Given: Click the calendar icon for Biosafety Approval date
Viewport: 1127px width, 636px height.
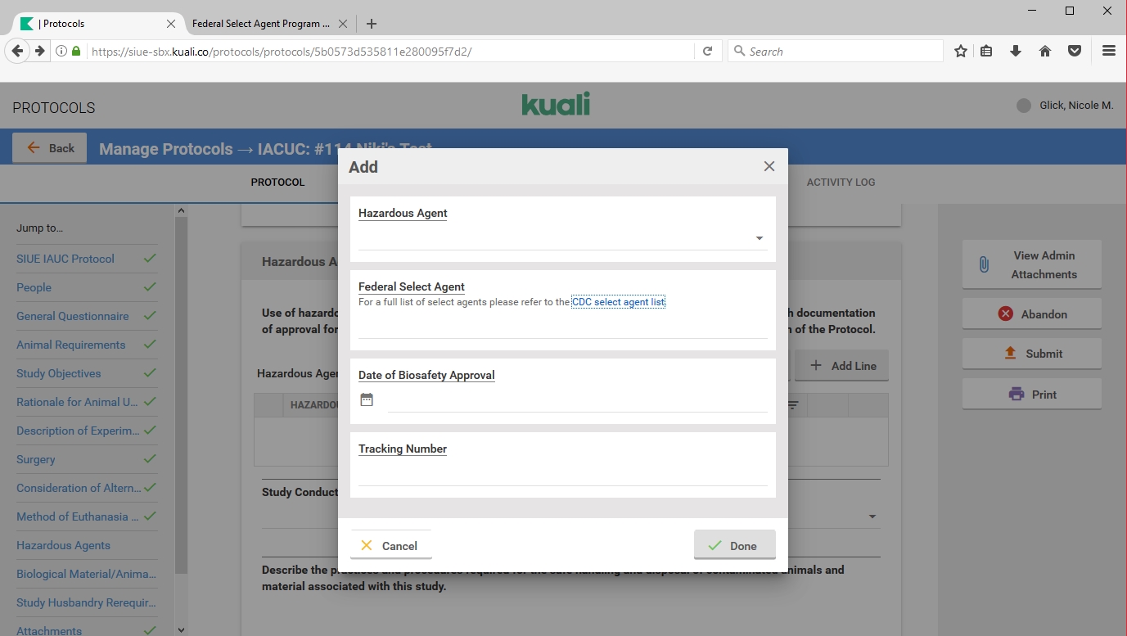Looking at the screenshot, I should pos(367,400).
